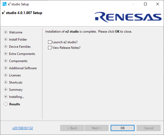Select the Components step label
164x135 pixels.
point(18,61)
